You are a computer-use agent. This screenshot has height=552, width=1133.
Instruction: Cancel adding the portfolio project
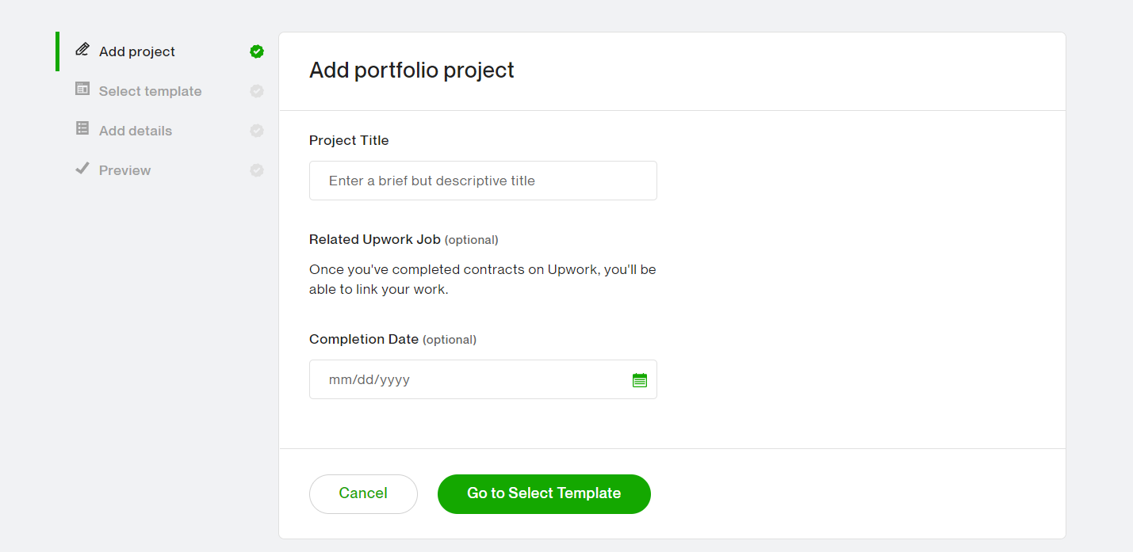[363, 494]
